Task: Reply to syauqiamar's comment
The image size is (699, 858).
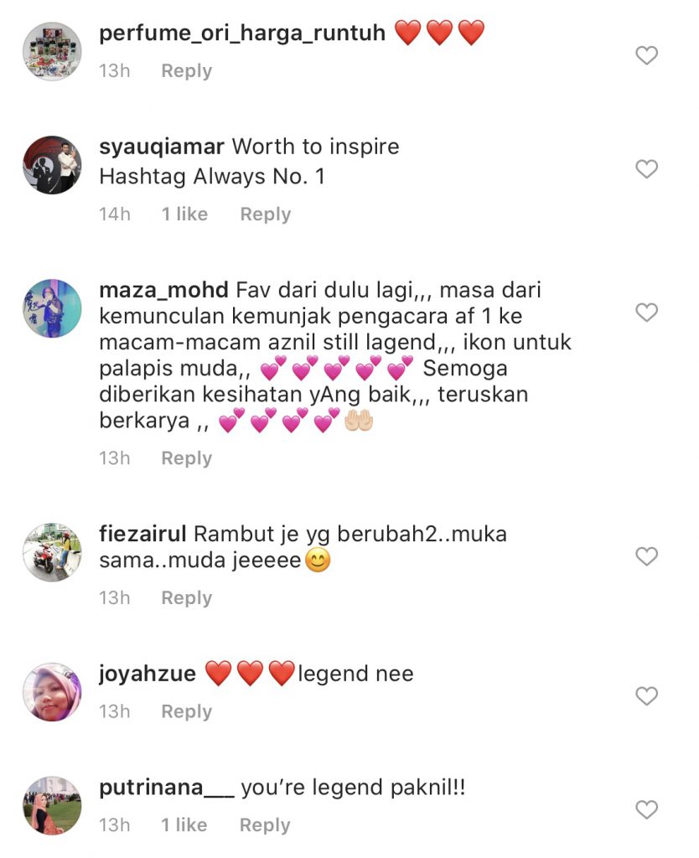Action: coord(266,214)
